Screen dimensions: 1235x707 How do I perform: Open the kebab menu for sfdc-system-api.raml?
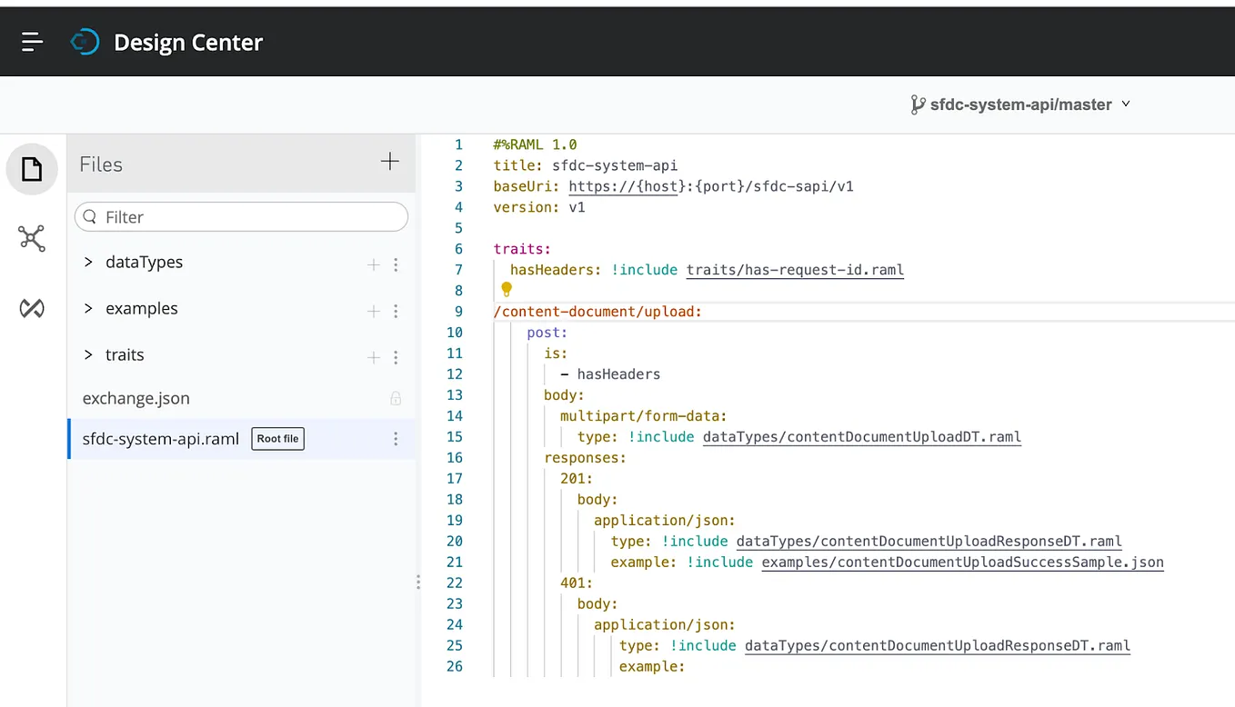(x=396, y=438)
